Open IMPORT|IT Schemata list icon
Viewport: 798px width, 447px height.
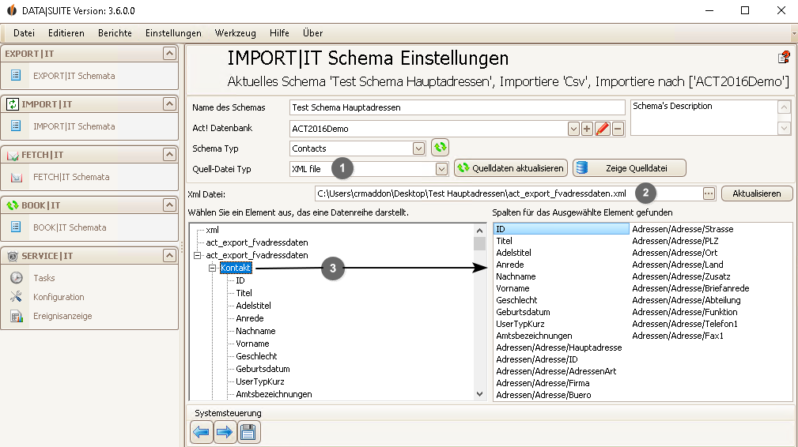16,126
